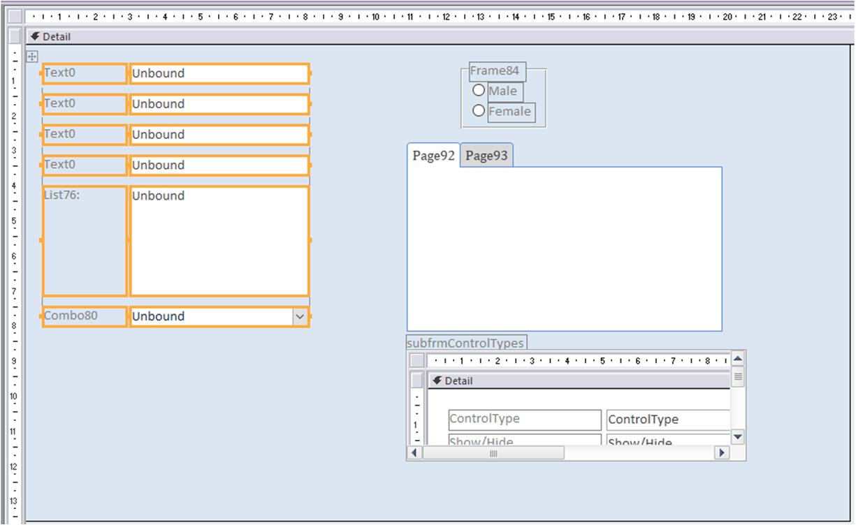Select the main form's Detail section bar
The height and width of the screenshot is (525, 856).
tap(439, 36)
